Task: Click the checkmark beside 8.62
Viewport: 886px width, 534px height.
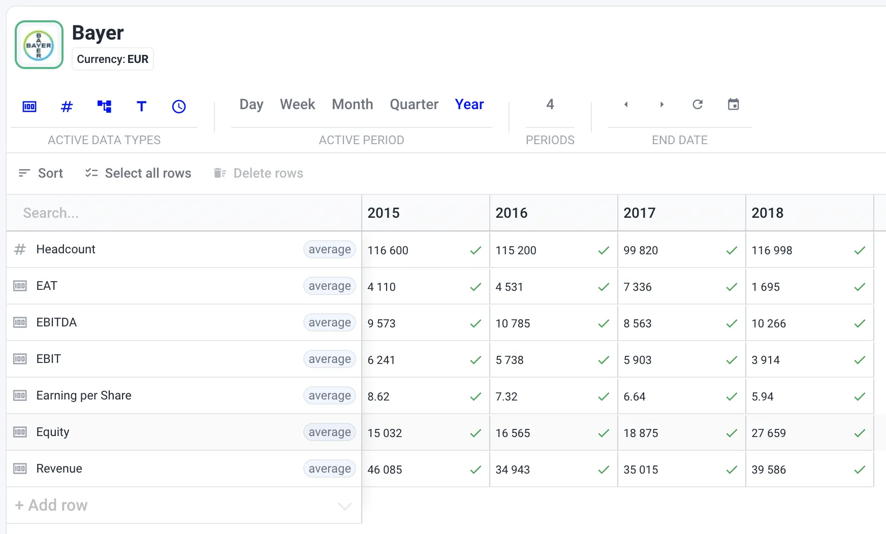Action: click(x=476, y=396)
